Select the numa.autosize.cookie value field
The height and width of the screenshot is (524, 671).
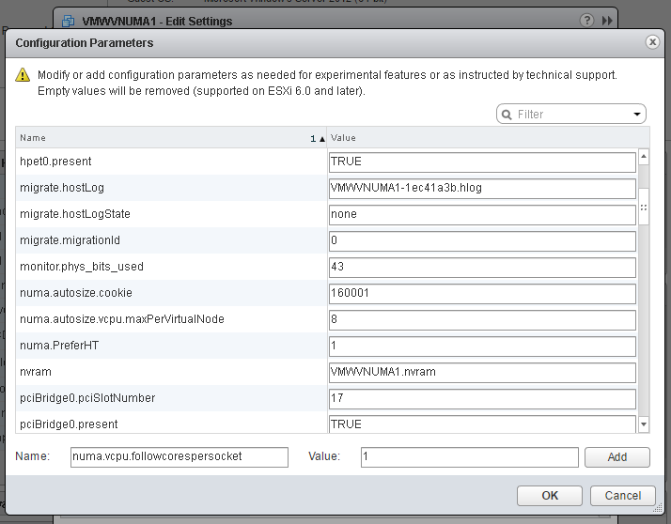(x=482, y=293)
